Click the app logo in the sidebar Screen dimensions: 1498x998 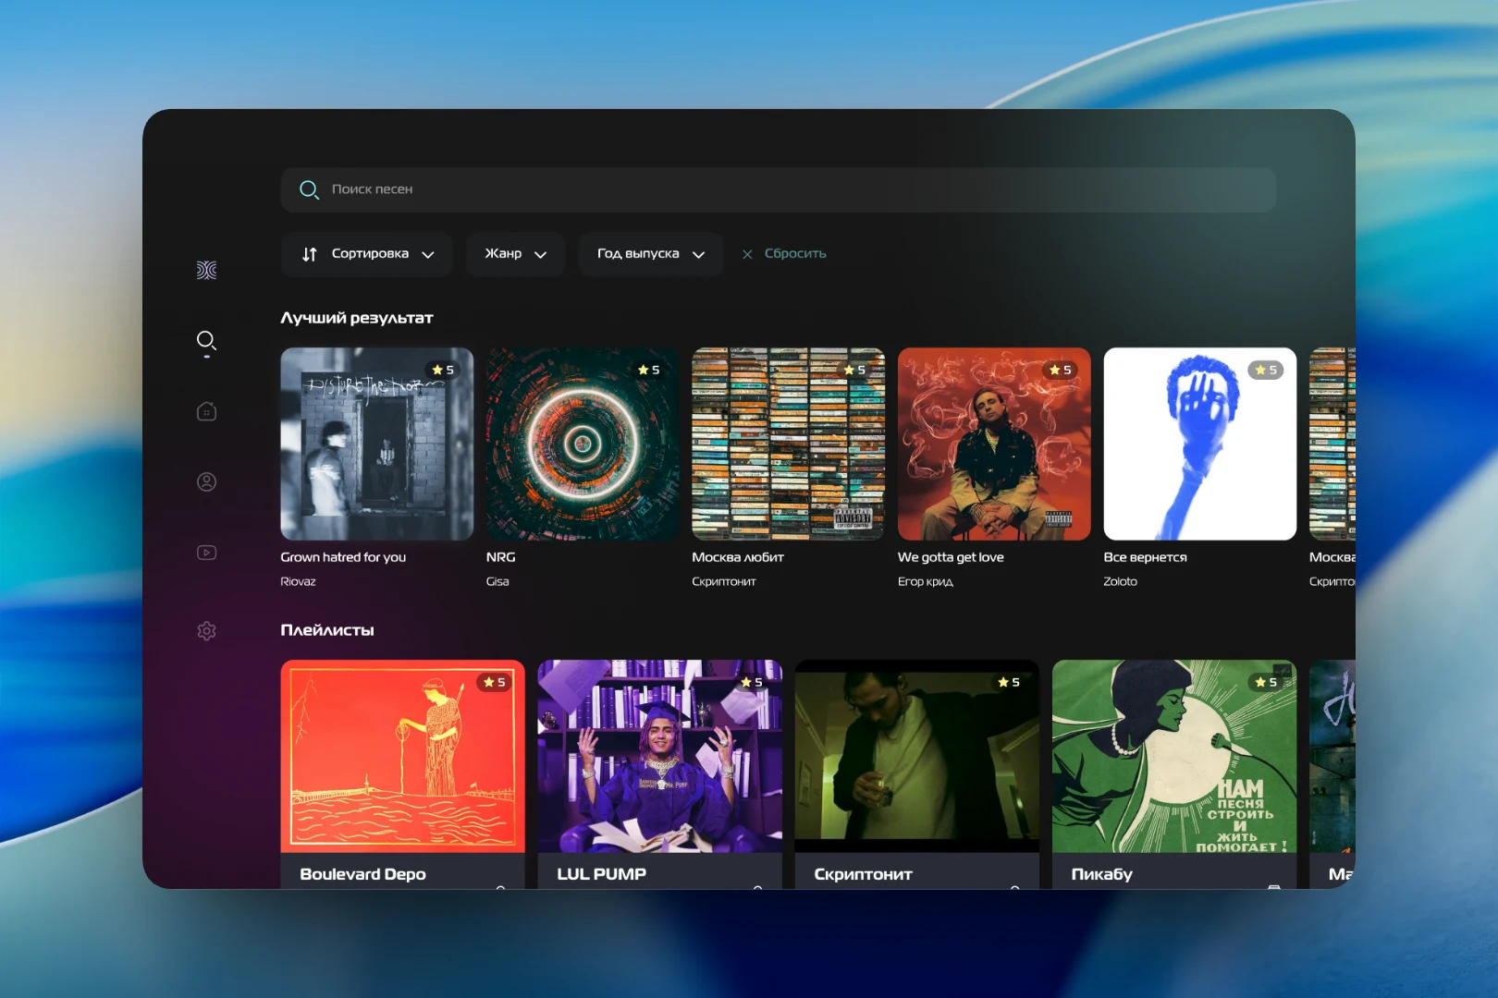click(x=207, y=270)
